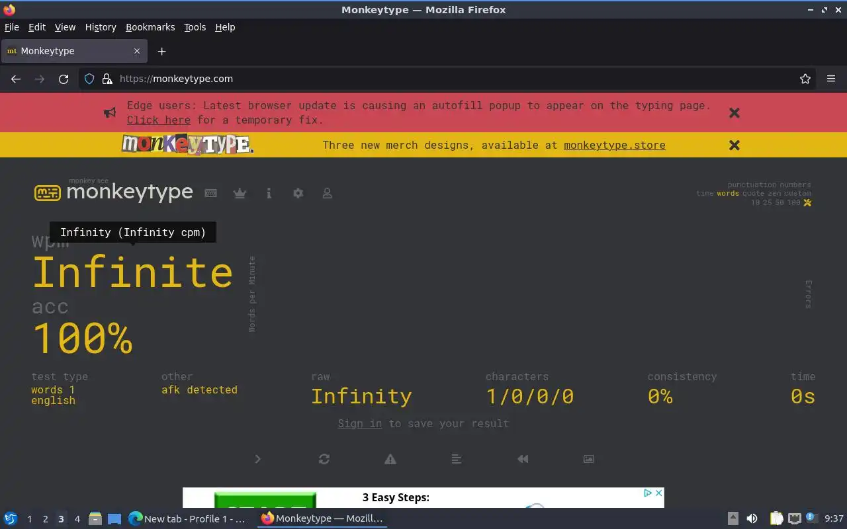Open the Bookmarks menu
The width and height of the screenshot is (847, 529).
click(150, 27)
